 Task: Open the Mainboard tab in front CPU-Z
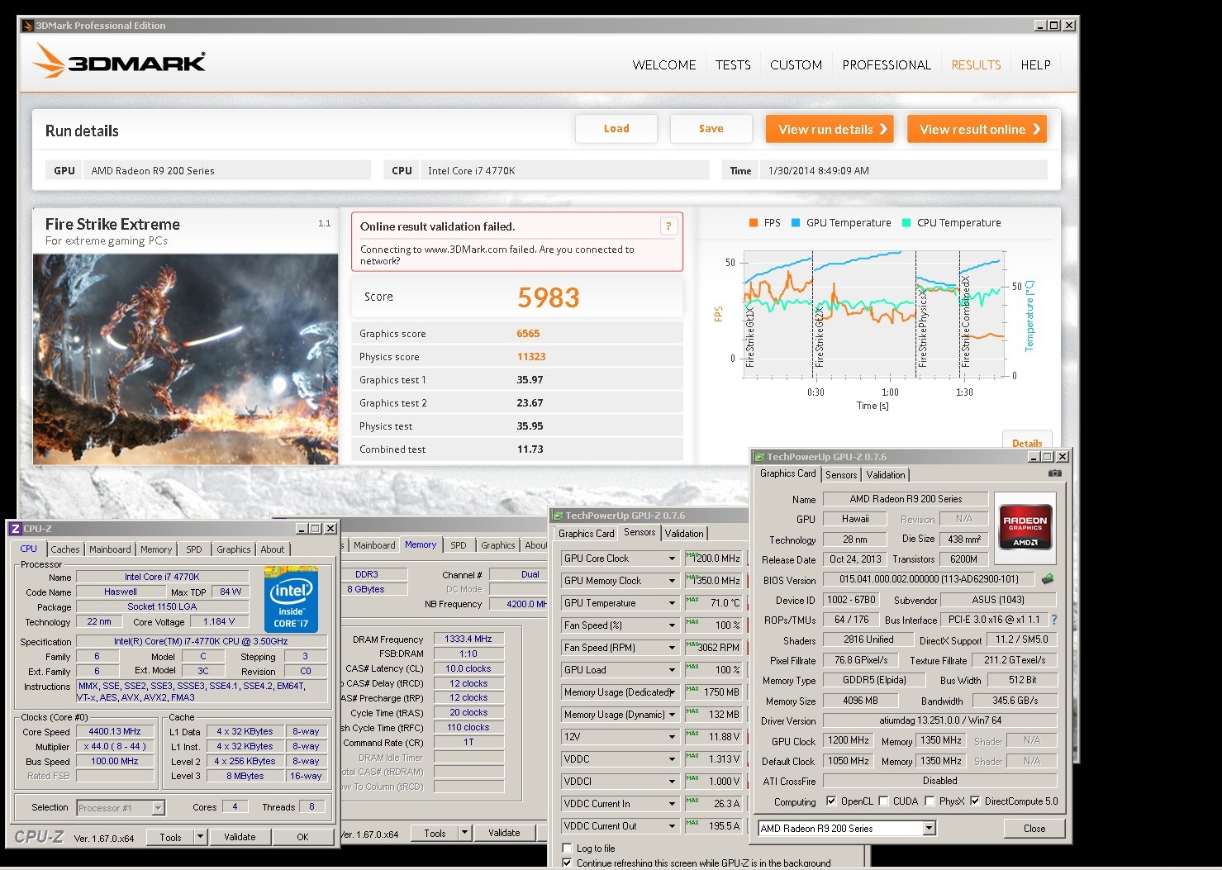click(110, 549)
